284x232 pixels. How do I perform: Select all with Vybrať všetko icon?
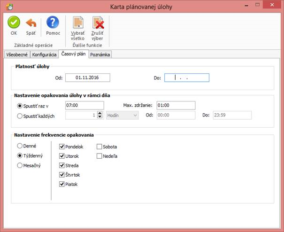pos(78,23)
